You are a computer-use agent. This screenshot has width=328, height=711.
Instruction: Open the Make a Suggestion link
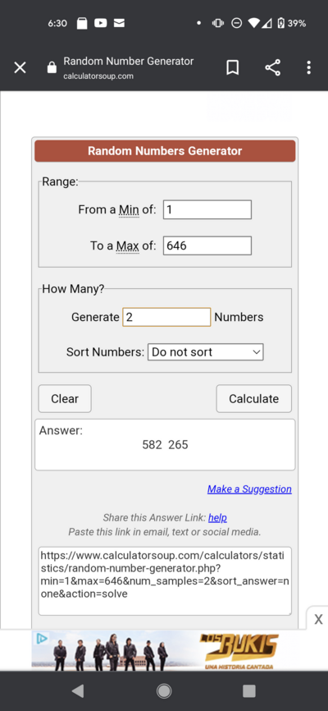click(x=249, y=489)
